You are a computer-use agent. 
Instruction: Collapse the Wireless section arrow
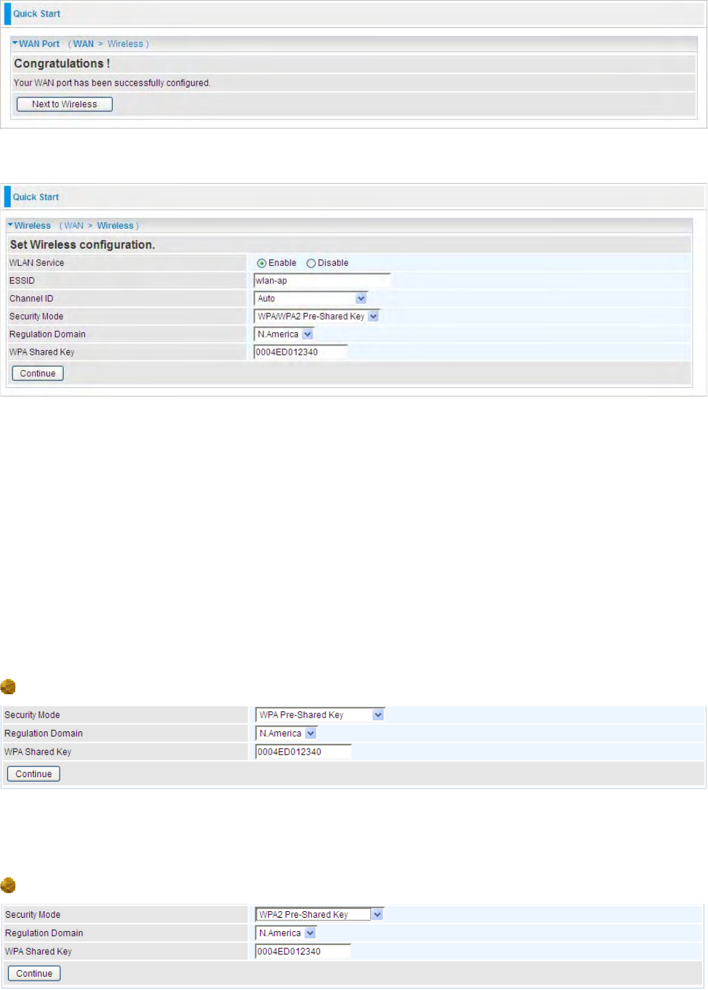coord(10,225)
